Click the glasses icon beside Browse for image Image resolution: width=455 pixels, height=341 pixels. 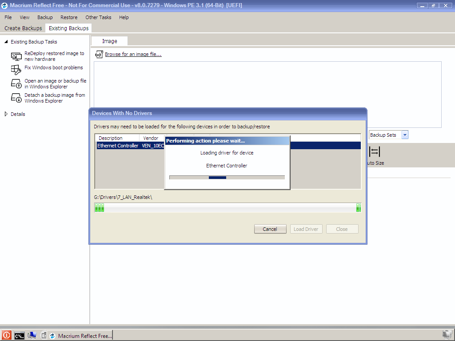coord(99,54)
